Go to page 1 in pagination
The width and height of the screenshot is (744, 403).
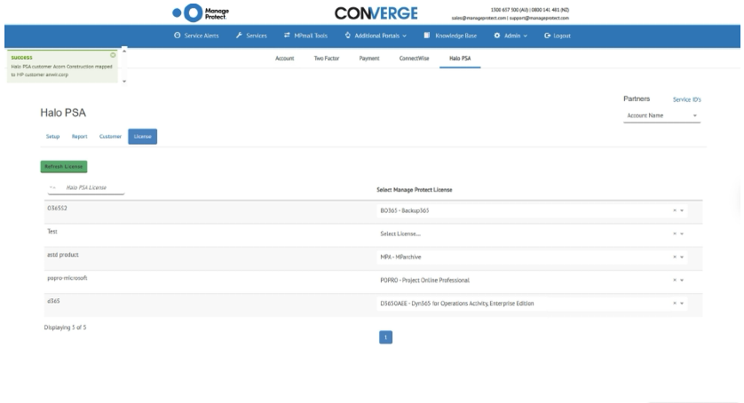(x=385, y=337)
